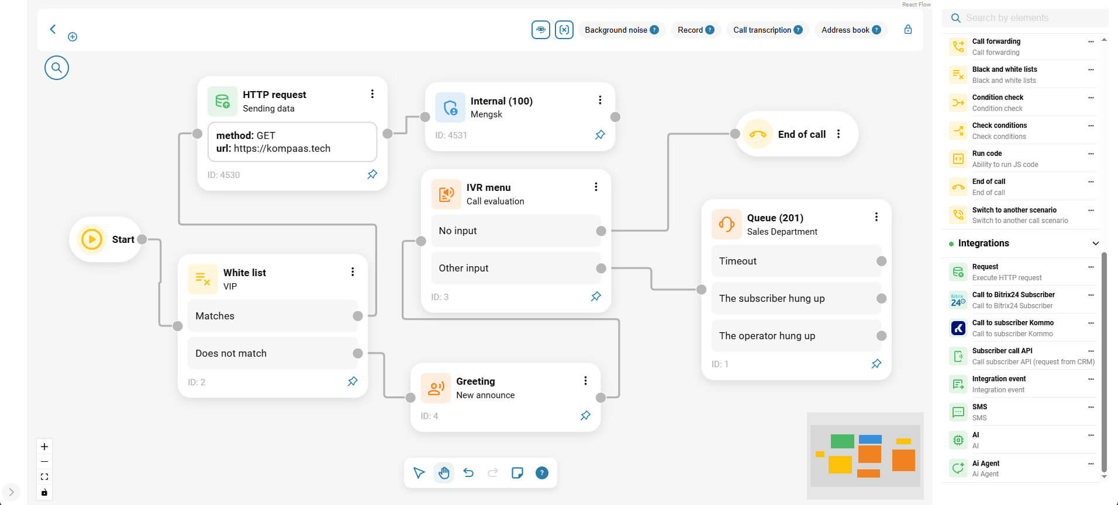Toggle the Background noise option
This screenshot has height=505, width=1118.
click(x=621, y=30)
